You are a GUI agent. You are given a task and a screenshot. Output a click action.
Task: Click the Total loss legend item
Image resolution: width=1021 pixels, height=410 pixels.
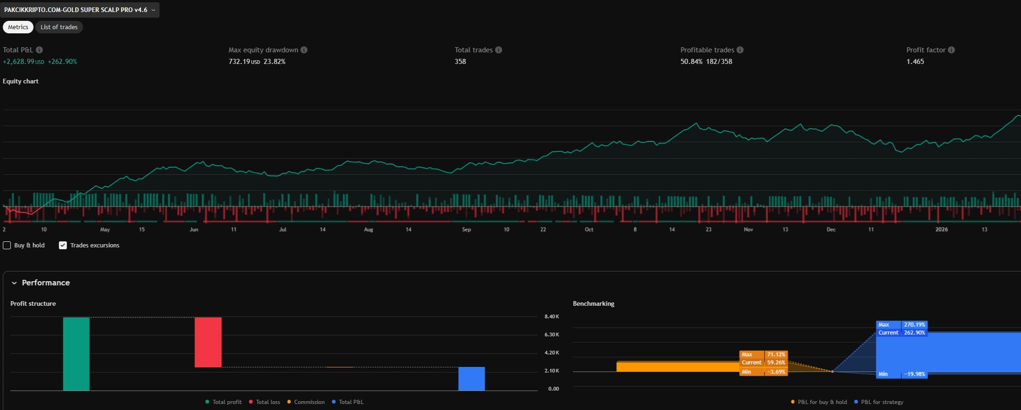pos(265,402)
